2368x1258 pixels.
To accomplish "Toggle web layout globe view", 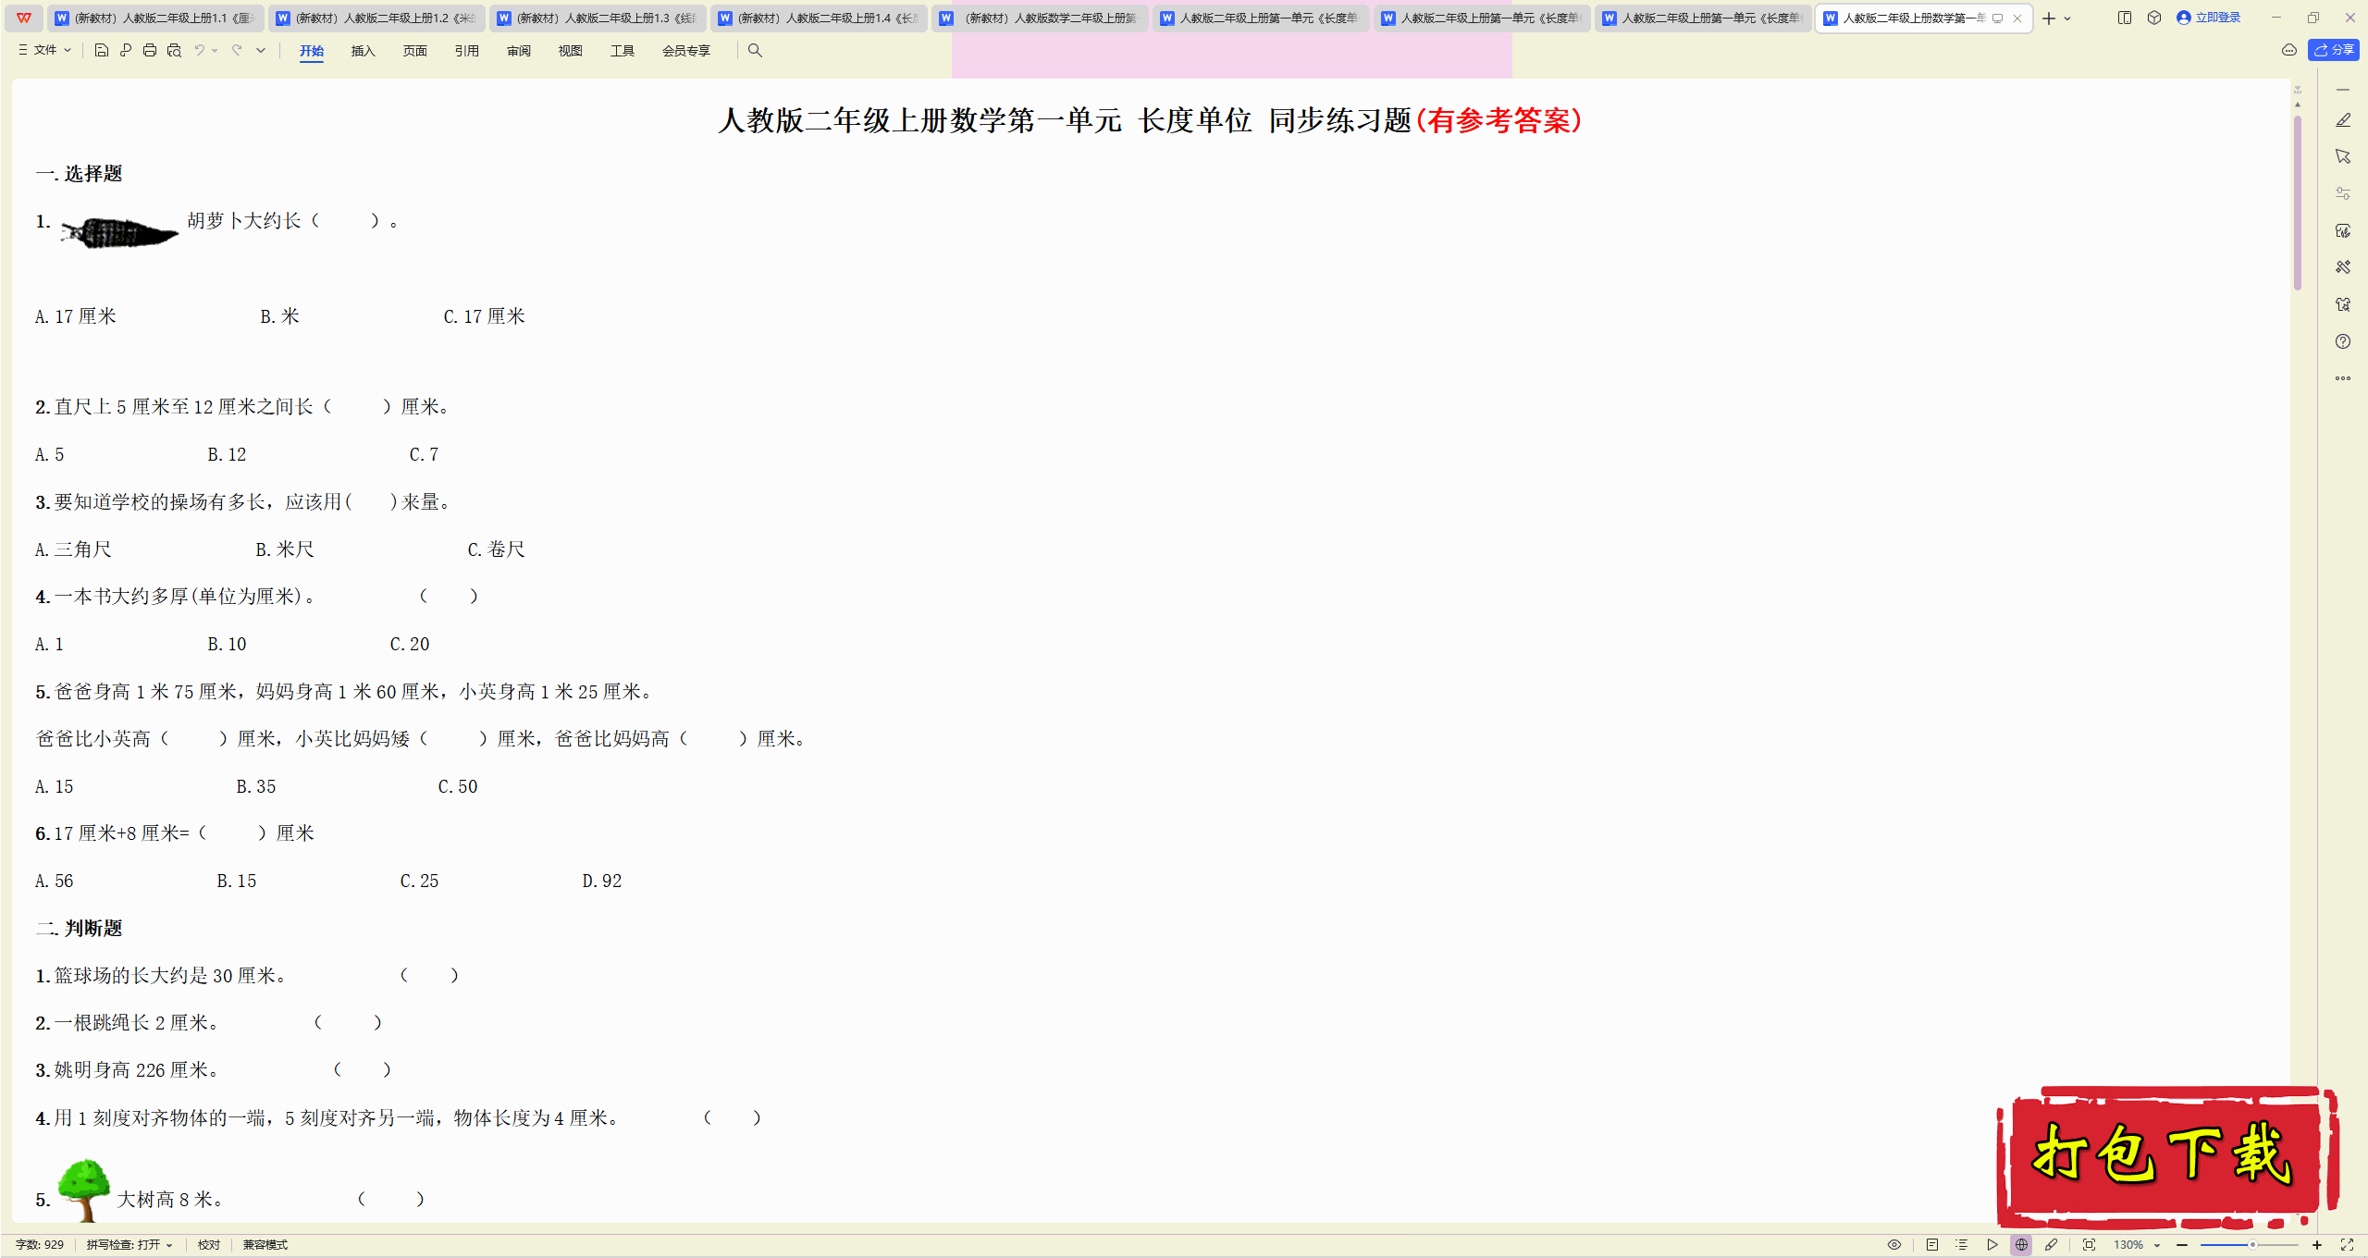I will pyautogui.click(x=2022, y=1245).
